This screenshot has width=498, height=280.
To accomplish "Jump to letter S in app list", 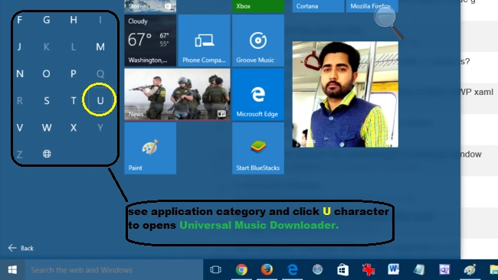I will click(x=47, y=101).
